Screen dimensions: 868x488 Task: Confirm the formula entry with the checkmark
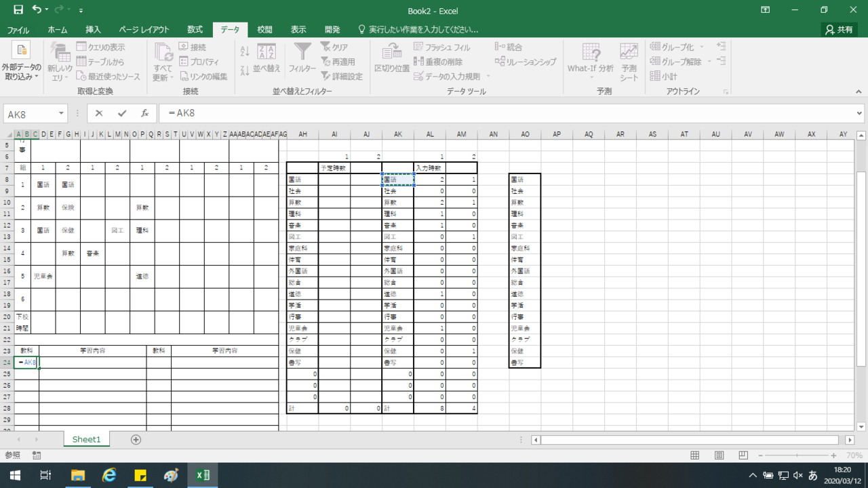(122, 114)
